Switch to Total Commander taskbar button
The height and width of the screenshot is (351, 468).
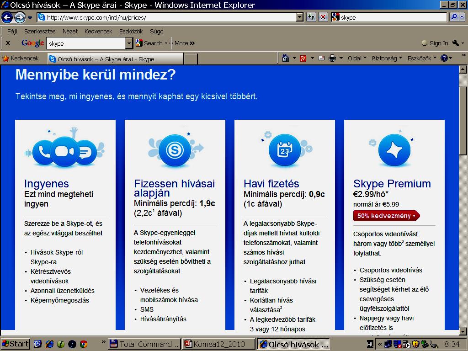(x=144, y=344)
